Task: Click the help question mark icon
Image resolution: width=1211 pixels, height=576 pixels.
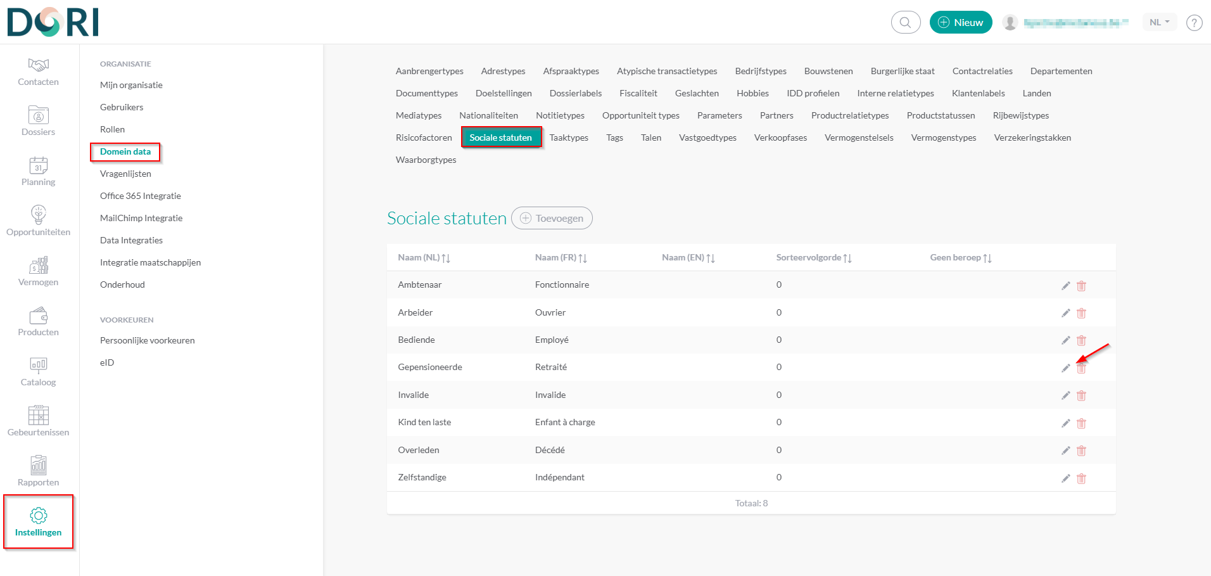Action: pos(1194,23)
